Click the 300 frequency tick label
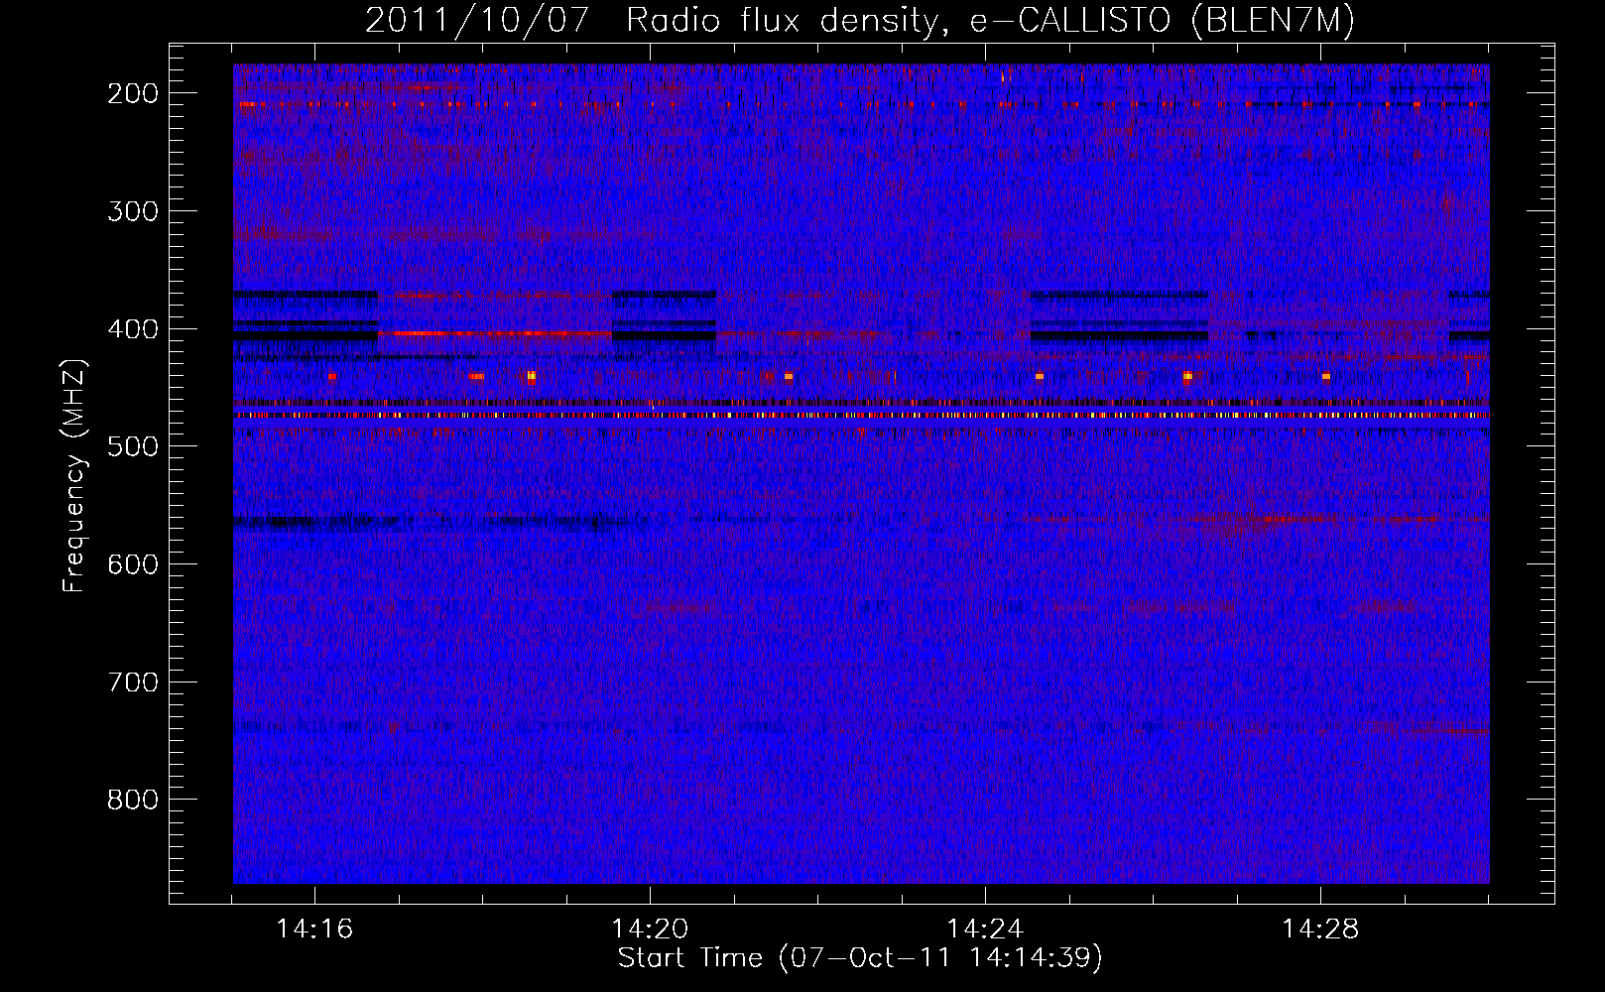The height and width of the screenshot is (992, 1605). pos(133,211)
